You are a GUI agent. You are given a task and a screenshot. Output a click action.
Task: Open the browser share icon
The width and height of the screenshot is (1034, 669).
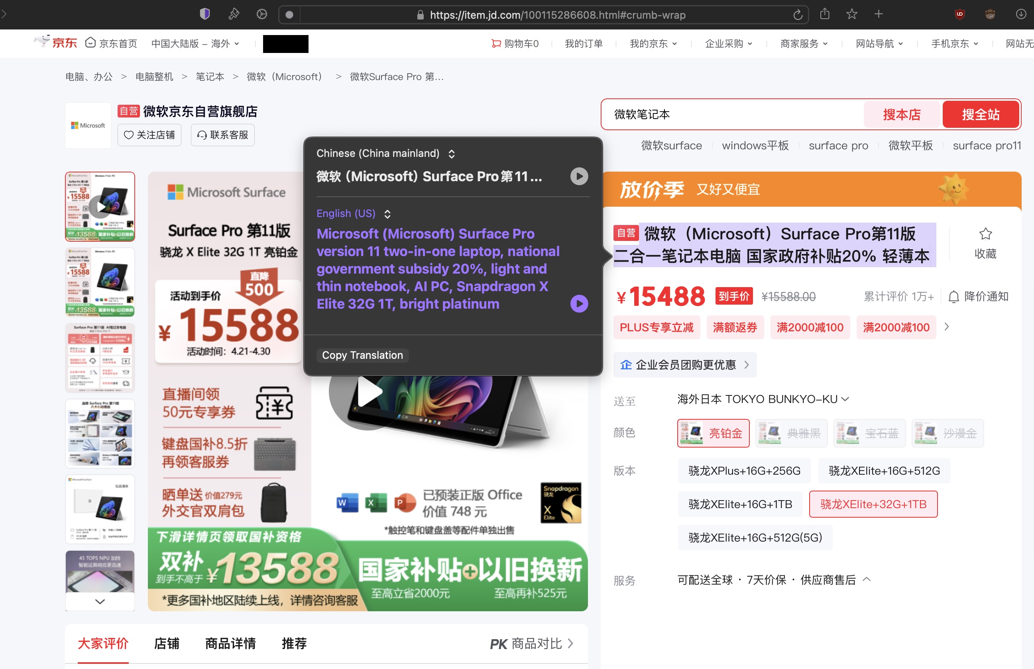pyautogui.click(x=825, y=14)
